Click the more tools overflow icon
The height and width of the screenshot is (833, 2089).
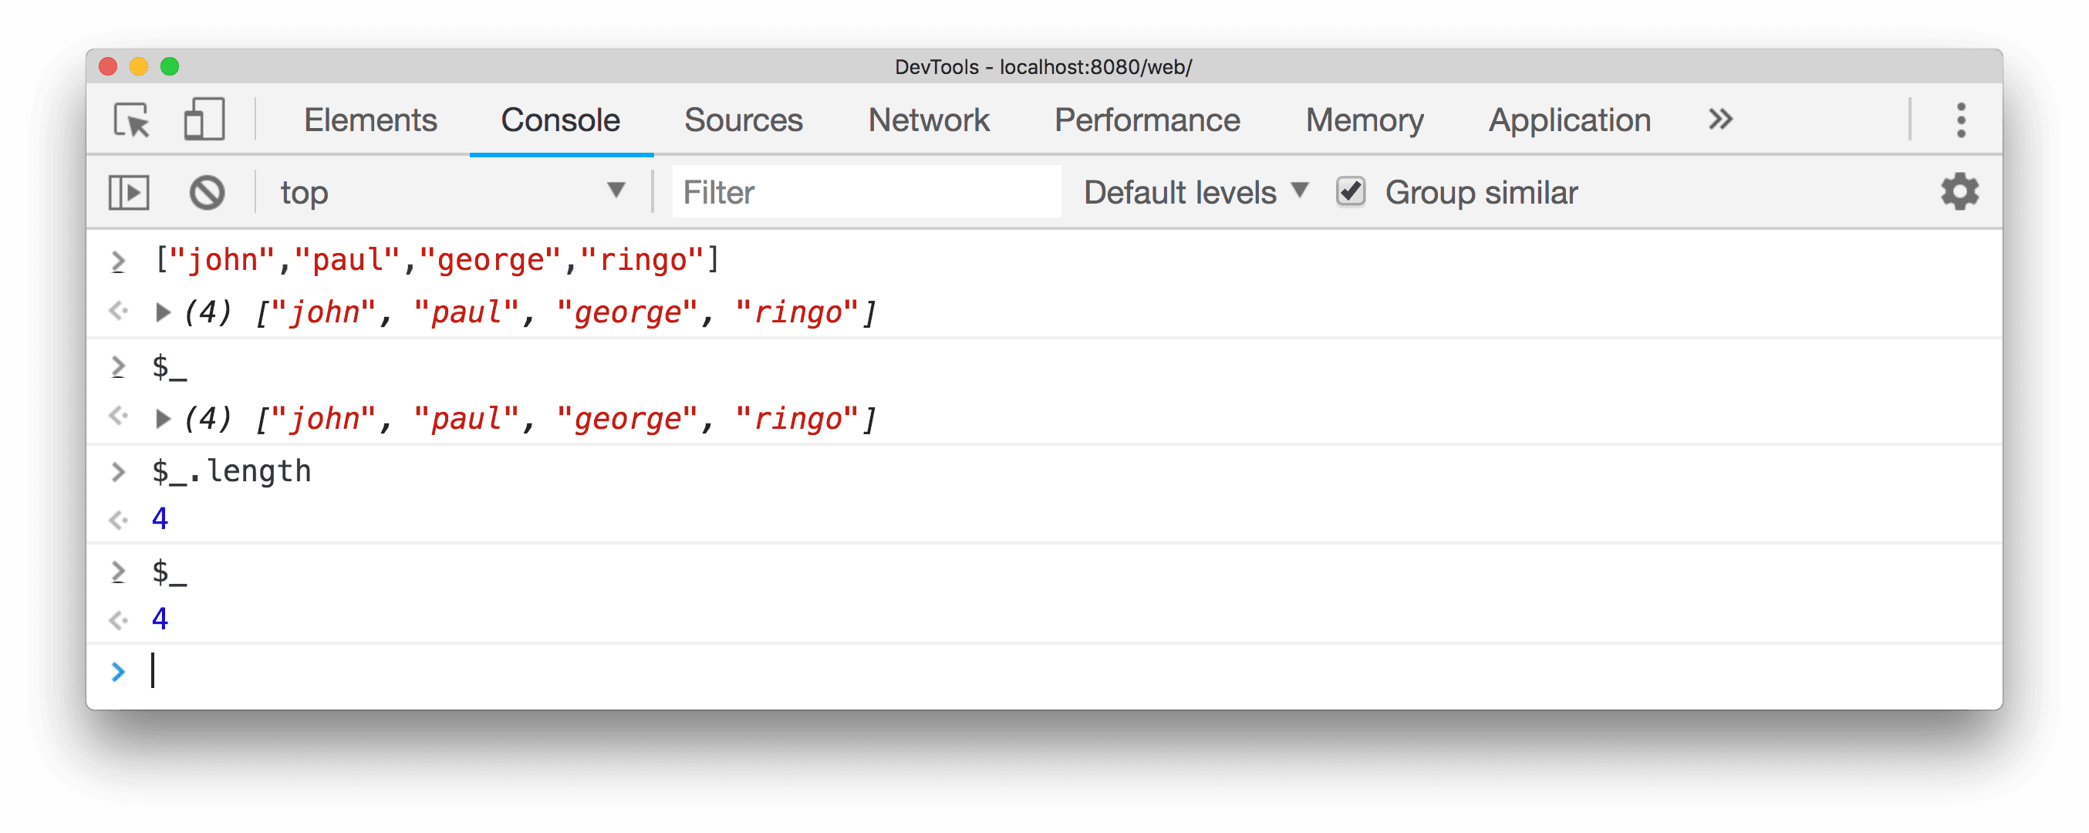pos(1721,120)
